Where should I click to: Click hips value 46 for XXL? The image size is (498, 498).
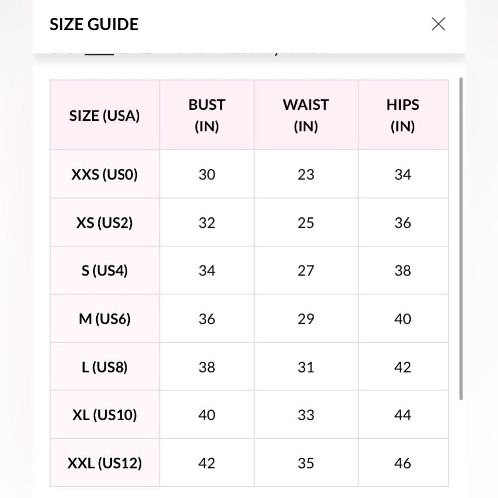[403, 463]
